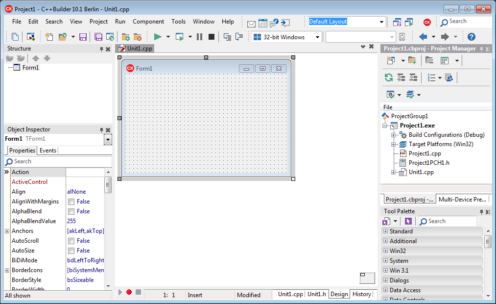Select Project1PCH1.h in Project Manager
Viewport: 496px width, 304px height.
pyautogui.click(x=429, y=163)
